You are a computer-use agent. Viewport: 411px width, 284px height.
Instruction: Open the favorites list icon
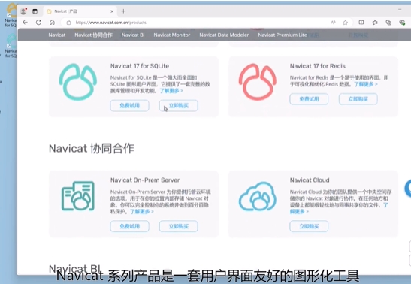[375, 23]
